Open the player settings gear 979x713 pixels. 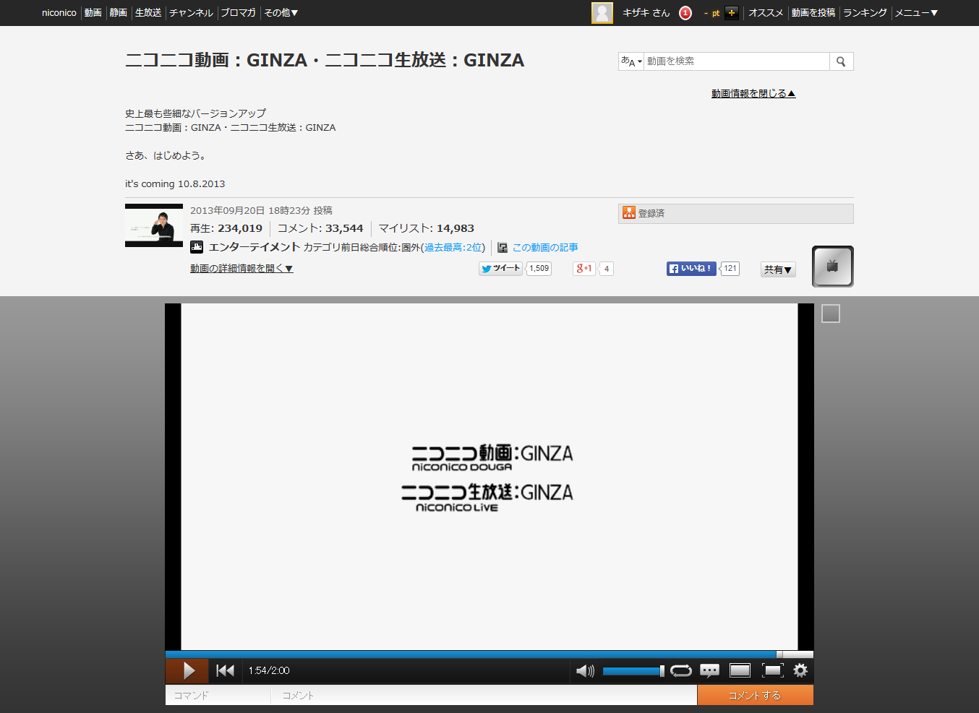[800, 670]
